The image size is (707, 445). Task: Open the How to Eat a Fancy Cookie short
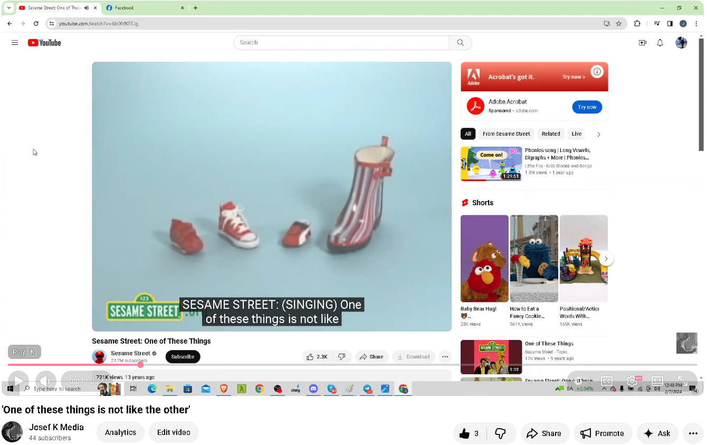click(534, 259)
